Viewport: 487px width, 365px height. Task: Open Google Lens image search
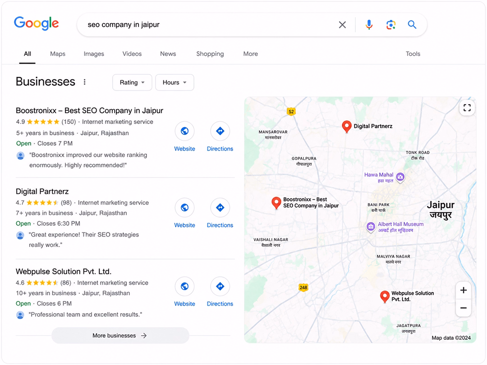tap(391, 24)
